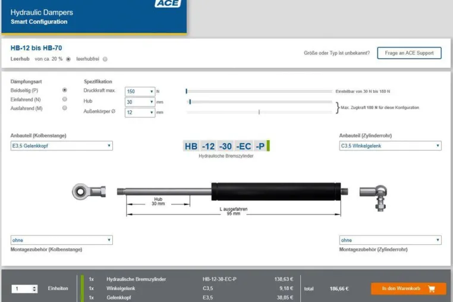This screenshot has height=302, width=453.
Task: Choose Ausfahrend (M) damping type
Action: [x=65, y=108]
